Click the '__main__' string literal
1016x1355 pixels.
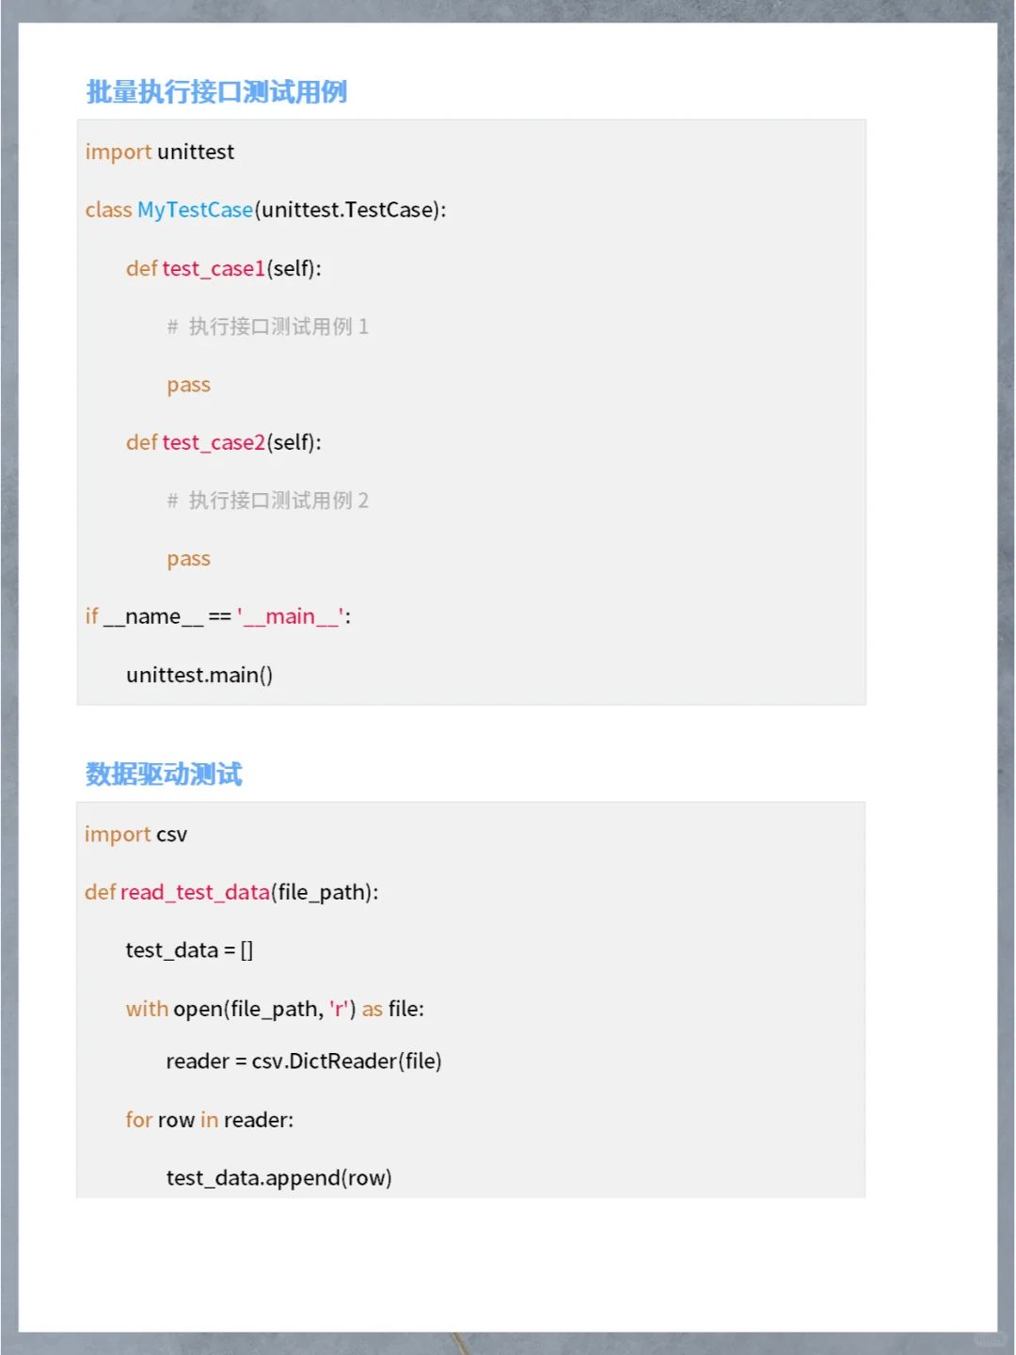(293, 616)
